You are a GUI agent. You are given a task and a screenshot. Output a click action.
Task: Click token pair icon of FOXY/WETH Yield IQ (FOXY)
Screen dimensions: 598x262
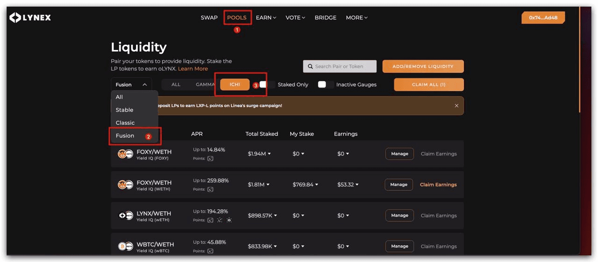pos(125,154)
